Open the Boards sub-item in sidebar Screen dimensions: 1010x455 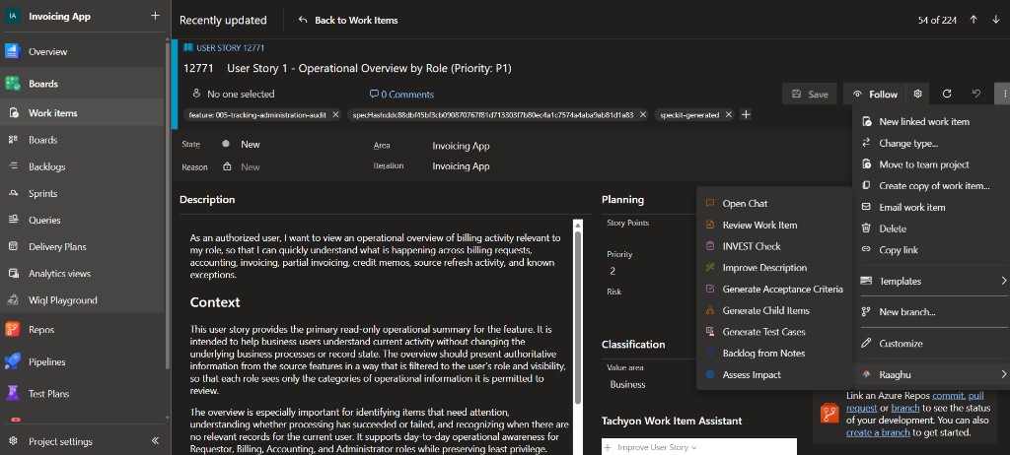42,140
